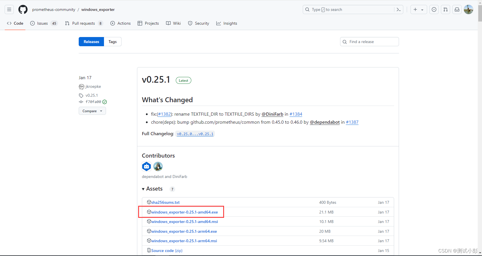482x256 pixels.
Task: Open the @dependabot mention
Action: pyautogui.click(x=325, y=122)
